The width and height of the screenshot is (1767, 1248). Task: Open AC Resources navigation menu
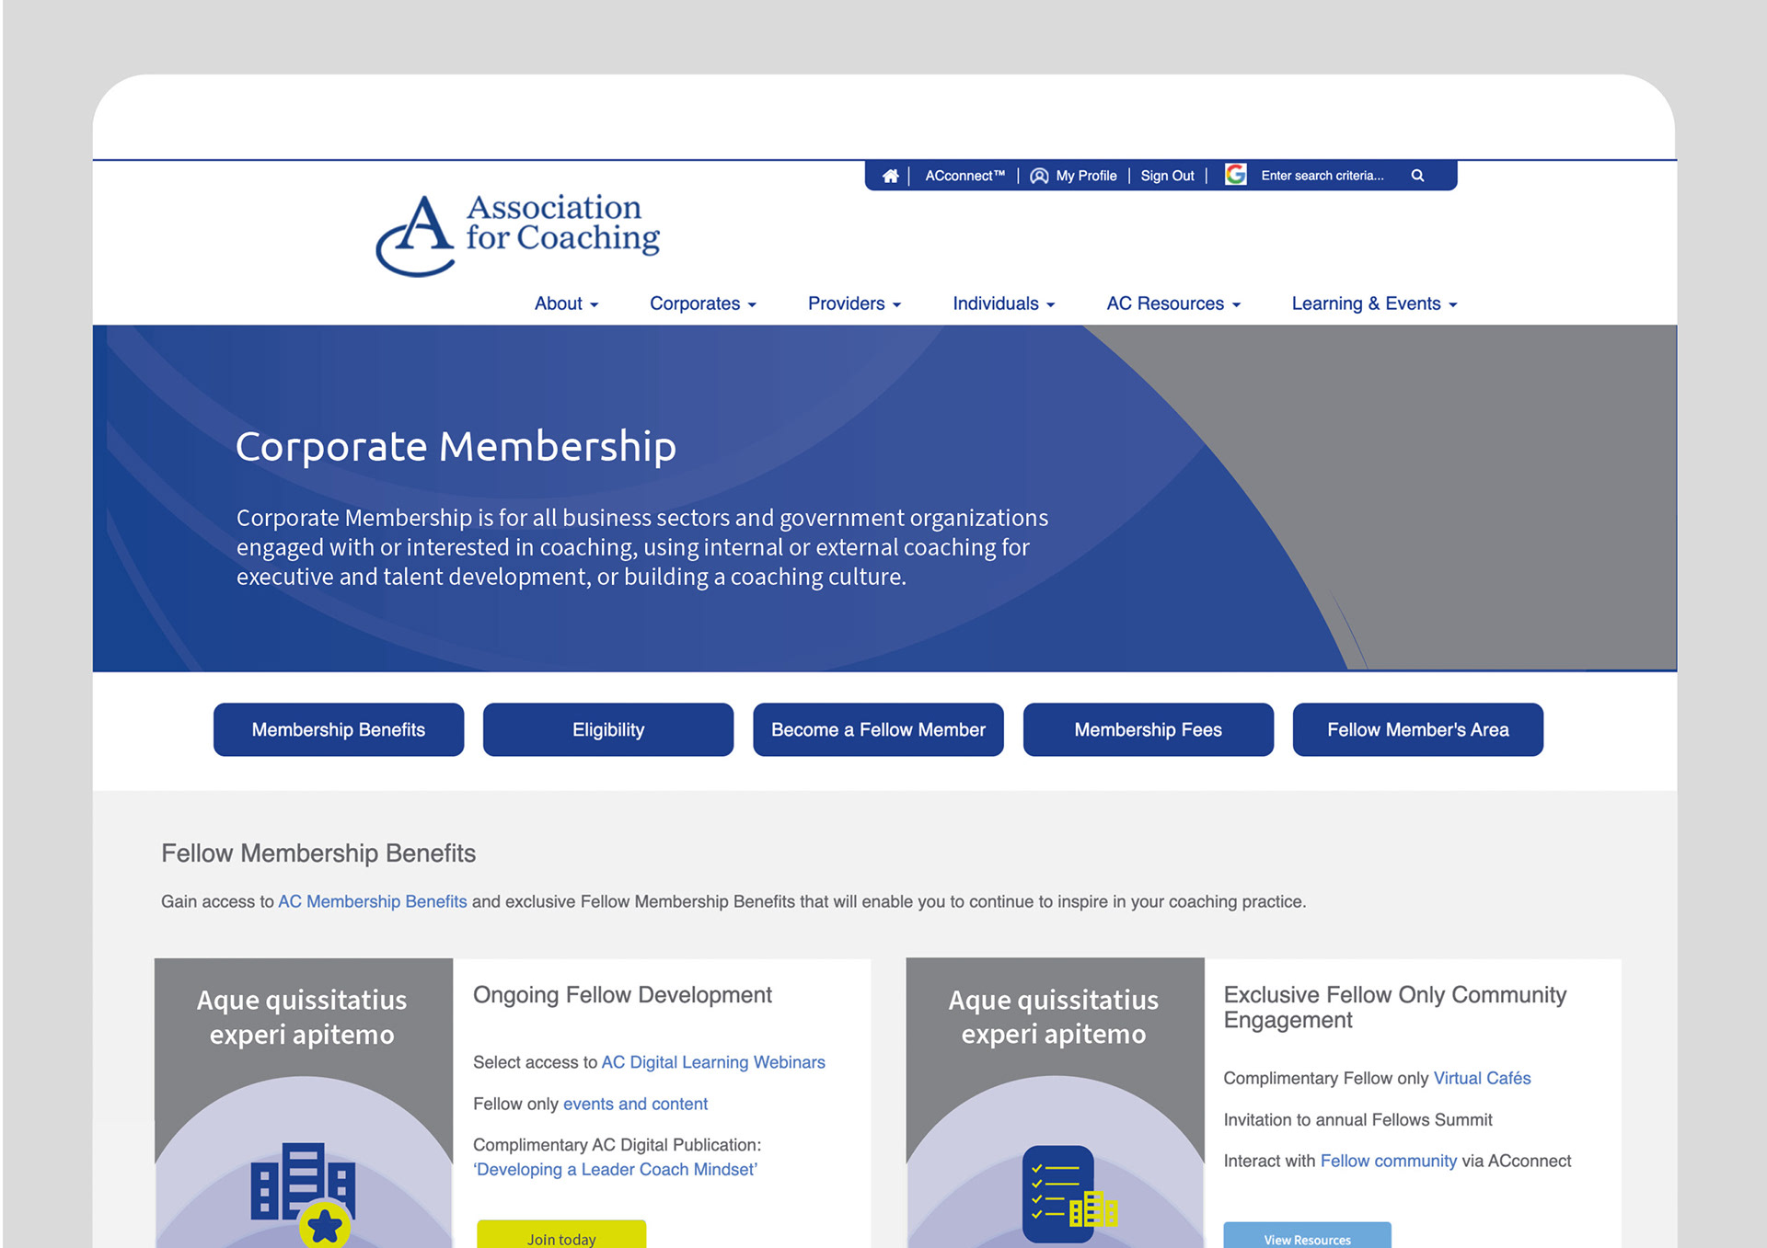click(1172, 303)
